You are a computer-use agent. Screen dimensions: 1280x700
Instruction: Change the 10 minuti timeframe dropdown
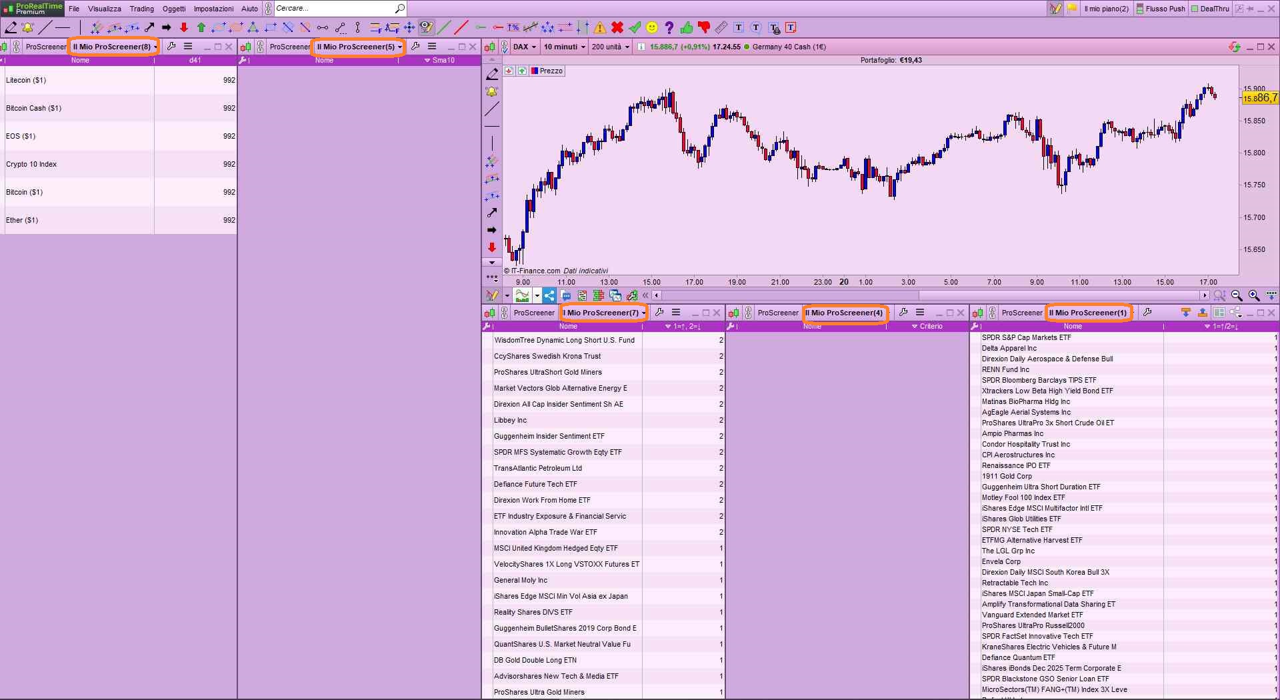(x=564, y=47)
